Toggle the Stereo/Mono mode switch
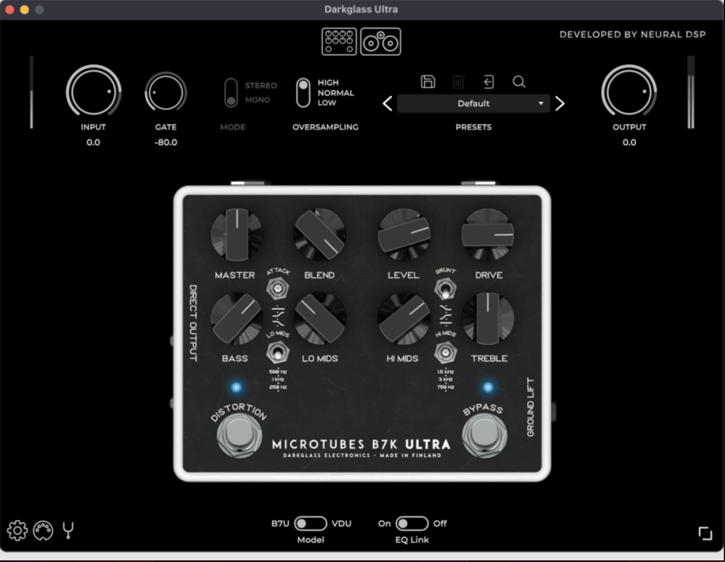The image size is (725, 562). click(231, 93)
